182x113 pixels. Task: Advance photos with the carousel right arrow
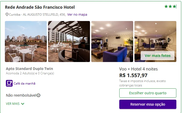click(169, 40)
